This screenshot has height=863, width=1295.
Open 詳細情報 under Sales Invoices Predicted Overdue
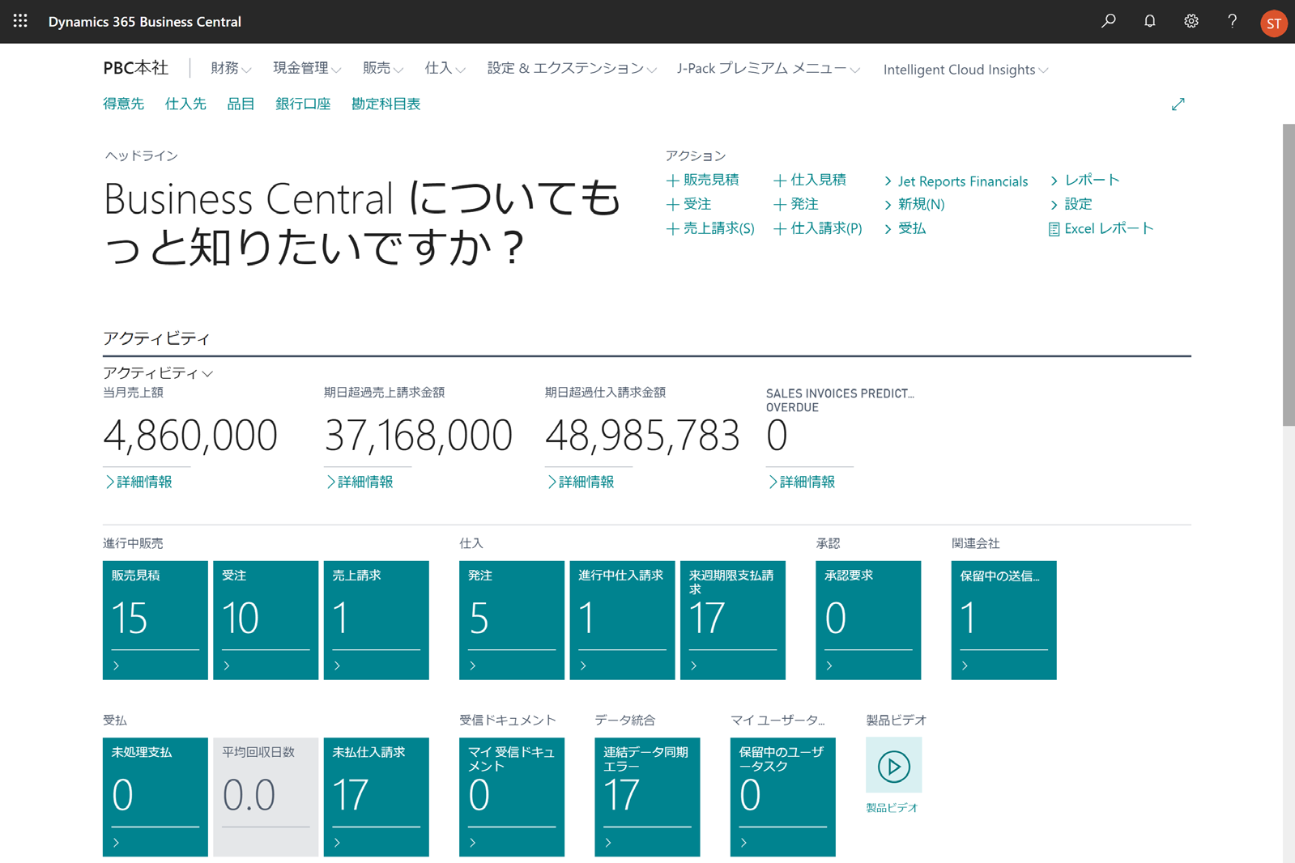click(802, 482)
